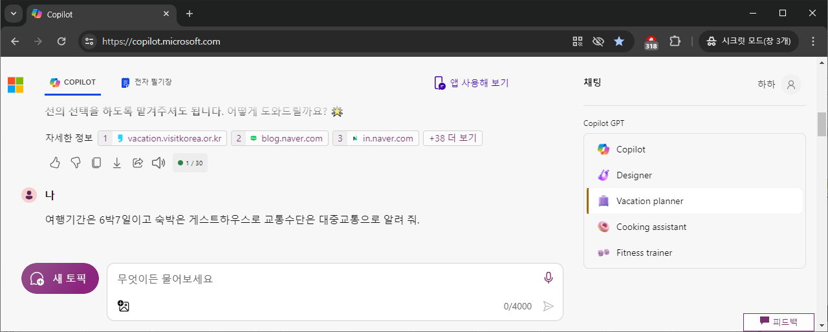Click the Microsoft logo
Image resolution: width=828 pixels, height=332 pixels.
click(x=16, y=85)
